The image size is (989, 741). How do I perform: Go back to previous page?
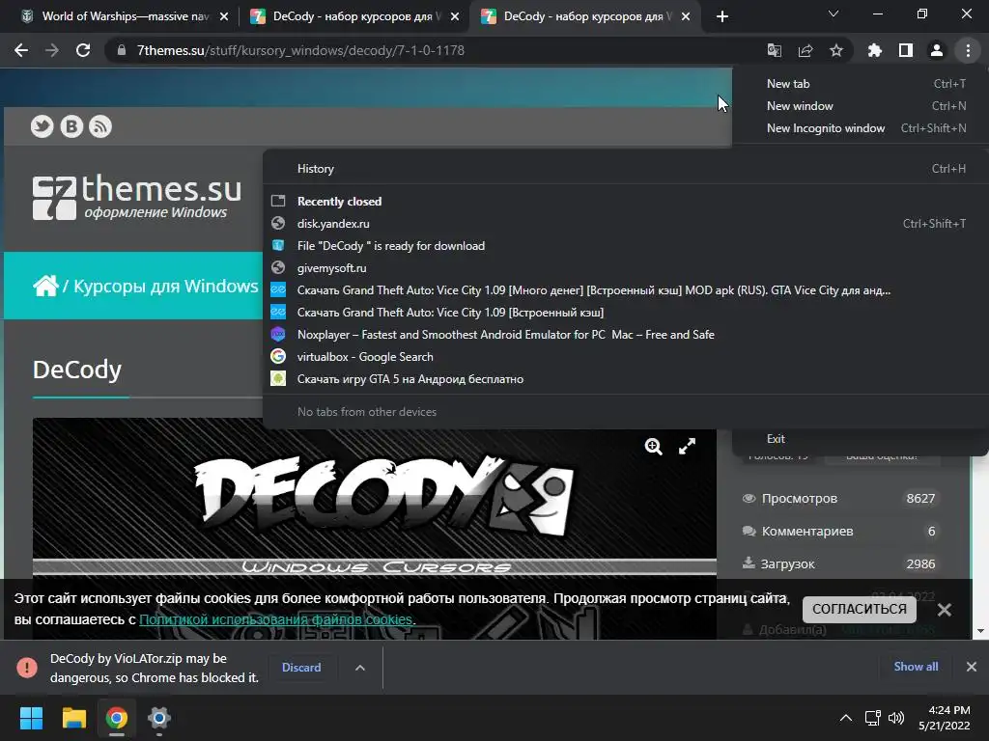point(21,50)
